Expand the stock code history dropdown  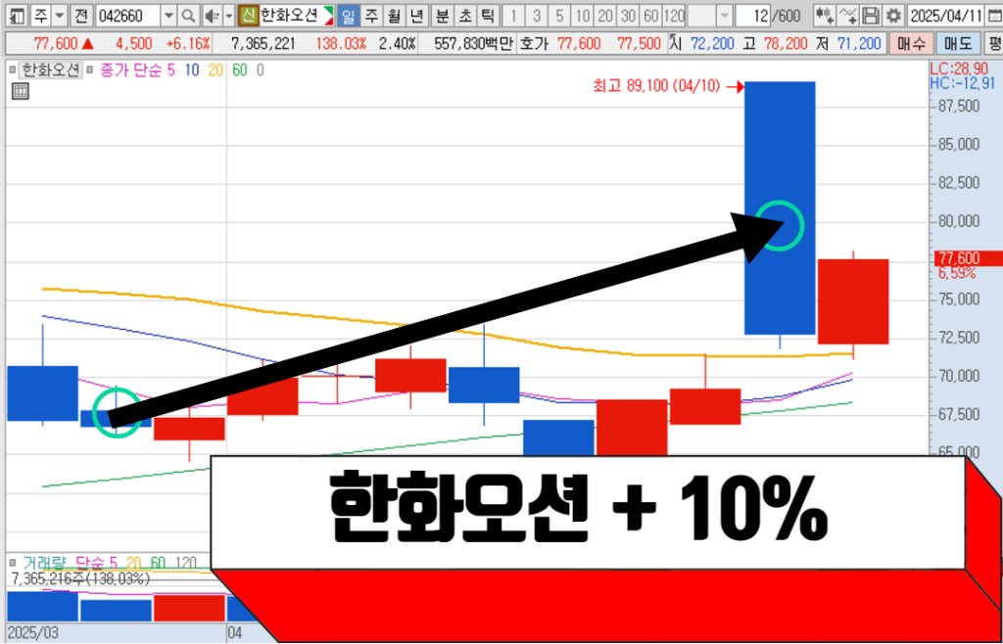click(168, 16)
